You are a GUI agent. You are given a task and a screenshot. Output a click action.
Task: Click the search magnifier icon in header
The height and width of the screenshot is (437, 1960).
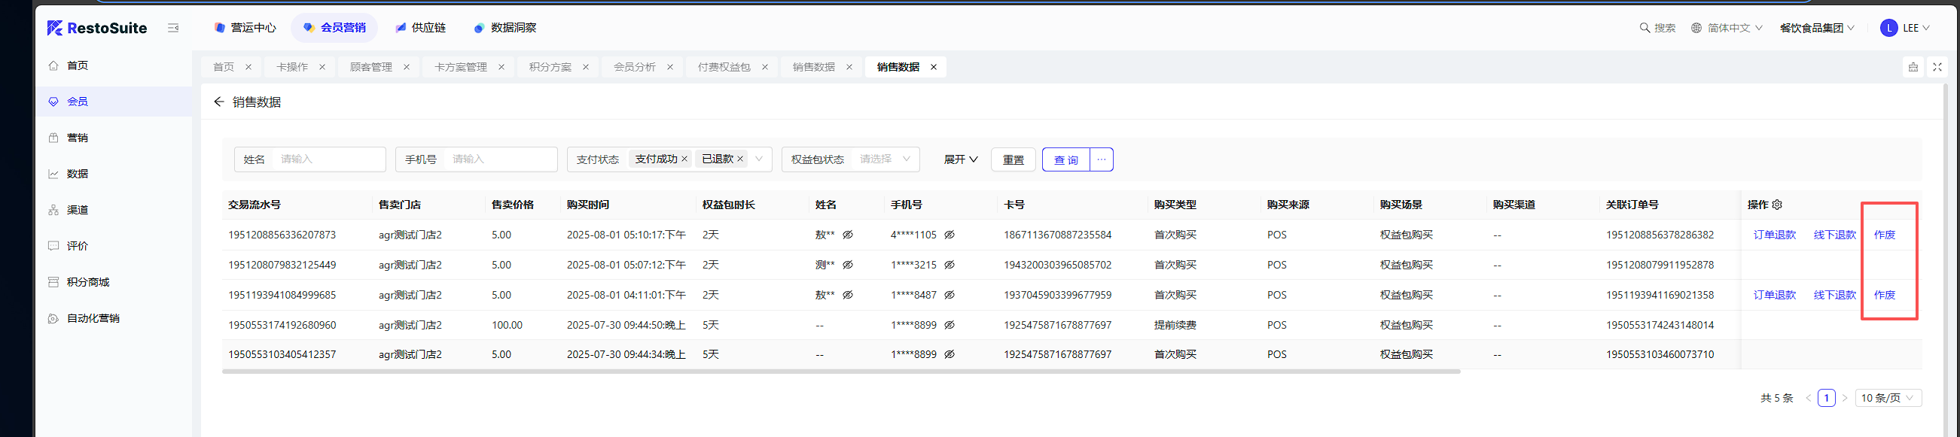pyautogui.click(x=1645, y=28)
